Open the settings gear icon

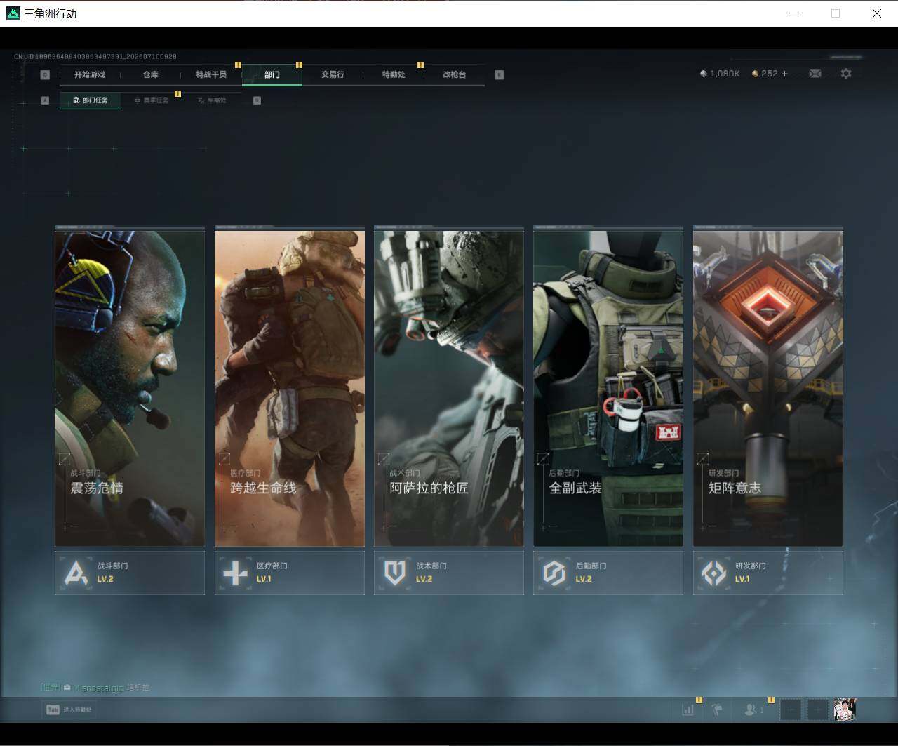click(846, 74)
